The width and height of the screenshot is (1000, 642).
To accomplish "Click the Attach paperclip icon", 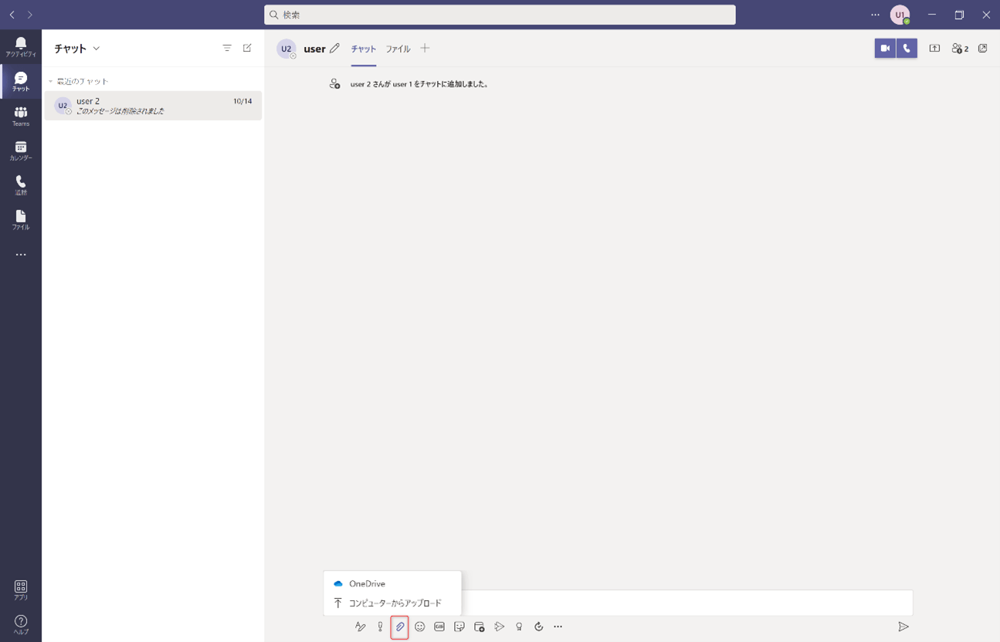I will pyautogui.click(x=399, y=627).
